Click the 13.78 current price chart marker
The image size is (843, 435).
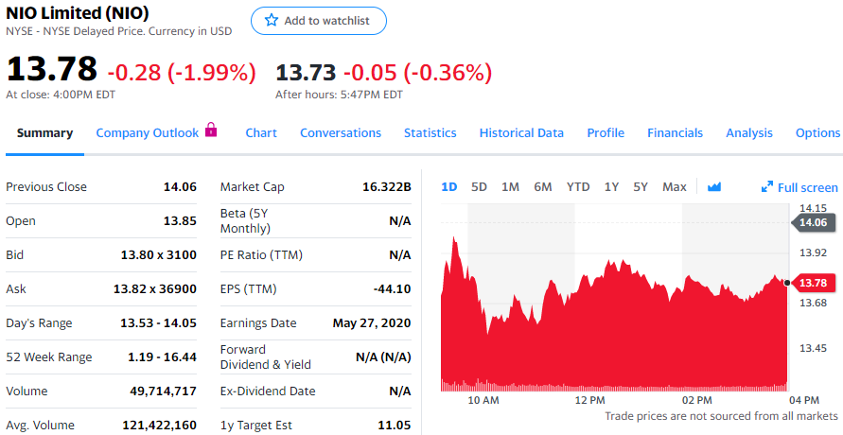pos(815,283)
